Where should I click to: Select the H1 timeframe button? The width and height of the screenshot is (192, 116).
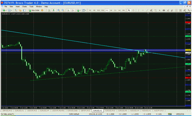click(x=107, y=10)
